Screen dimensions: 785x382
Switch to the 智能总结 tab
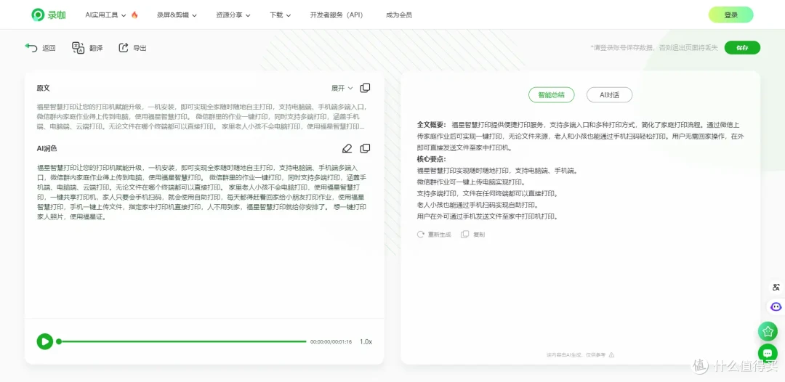coord(551,94)
